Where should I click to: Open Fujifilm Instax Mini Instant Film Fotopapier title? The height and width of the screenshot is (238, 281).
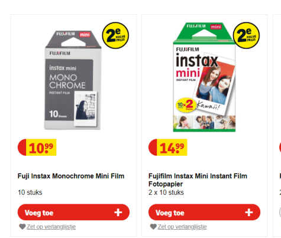pos(198,180)
